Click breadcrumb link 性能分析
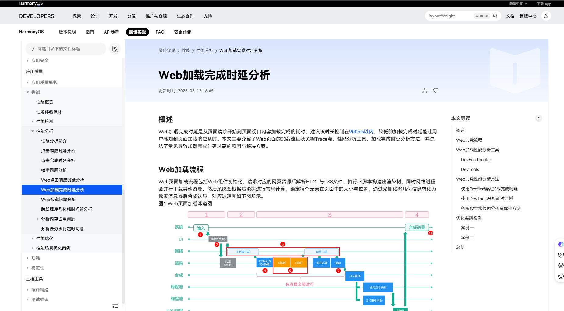This screenshot has height=311, width=564. 205,51
